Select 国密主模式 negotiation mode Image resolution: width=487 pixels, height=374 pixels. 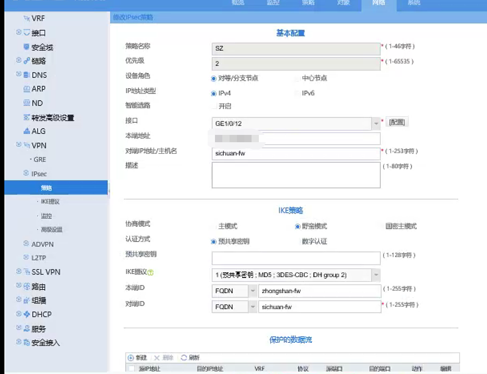point(381,226)
